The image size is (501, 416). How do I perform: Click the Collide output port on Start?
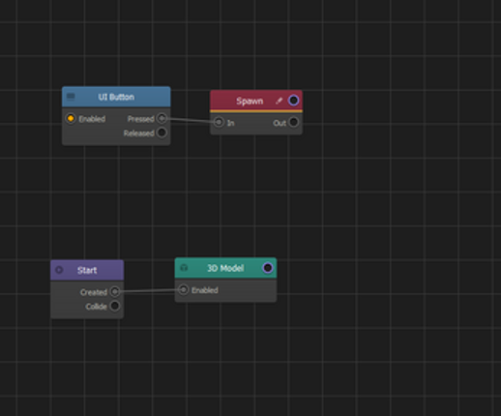[115, 306]
